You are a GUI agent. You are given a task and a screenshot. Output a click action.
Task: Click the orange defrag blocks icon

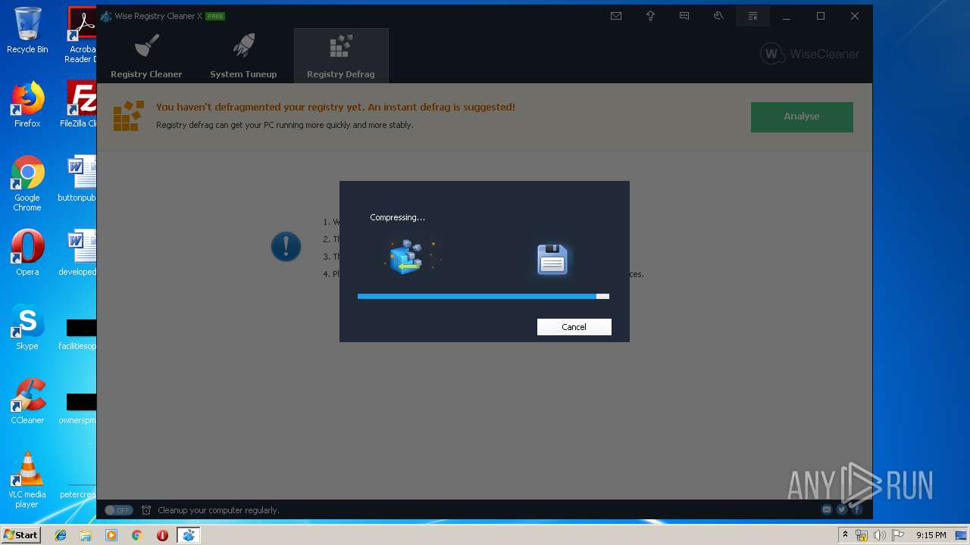[128, 116]
